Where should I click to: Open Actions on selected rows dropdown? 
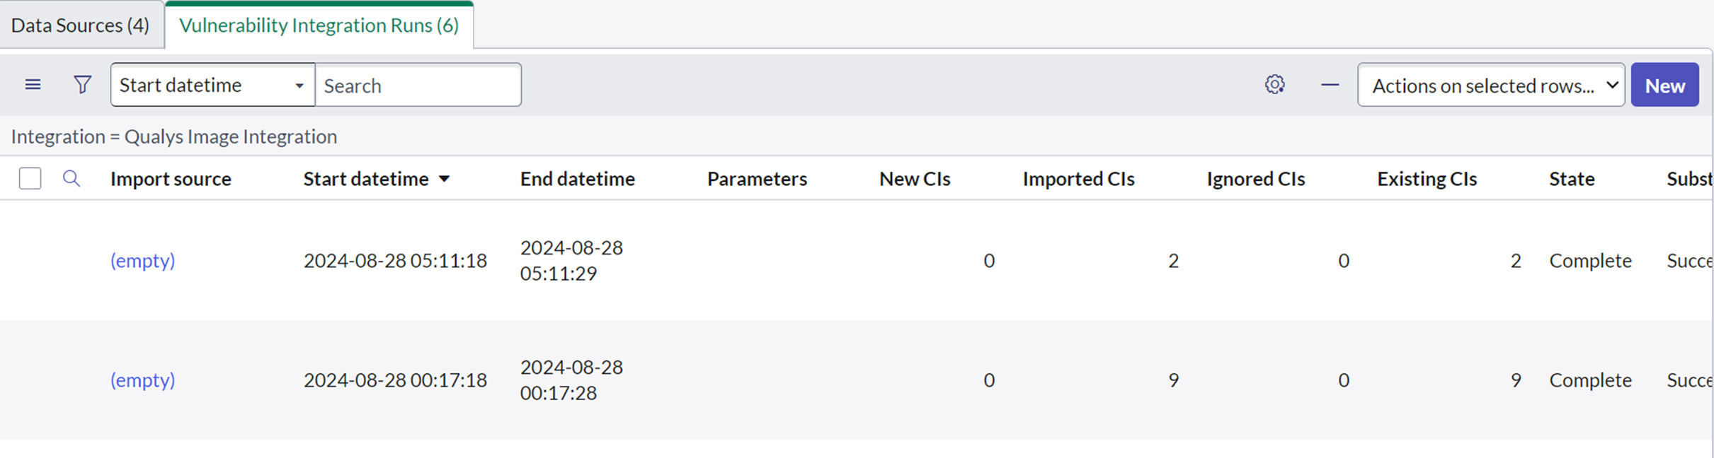[x=1491, y=86]
